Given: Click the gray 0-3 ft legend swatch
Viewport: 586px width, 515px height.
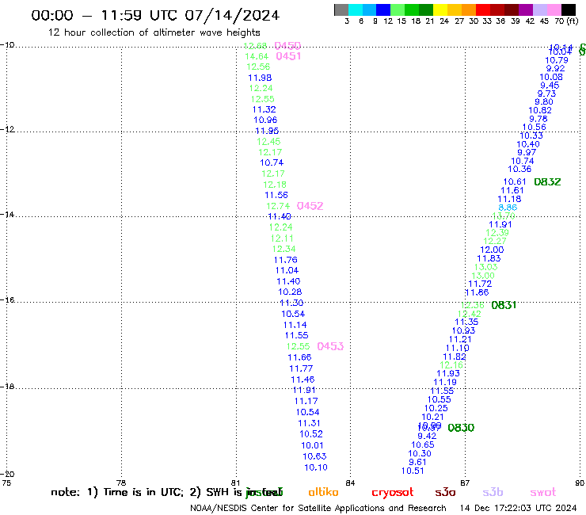Looking at the screenshot, I should [x=341, y=10].
